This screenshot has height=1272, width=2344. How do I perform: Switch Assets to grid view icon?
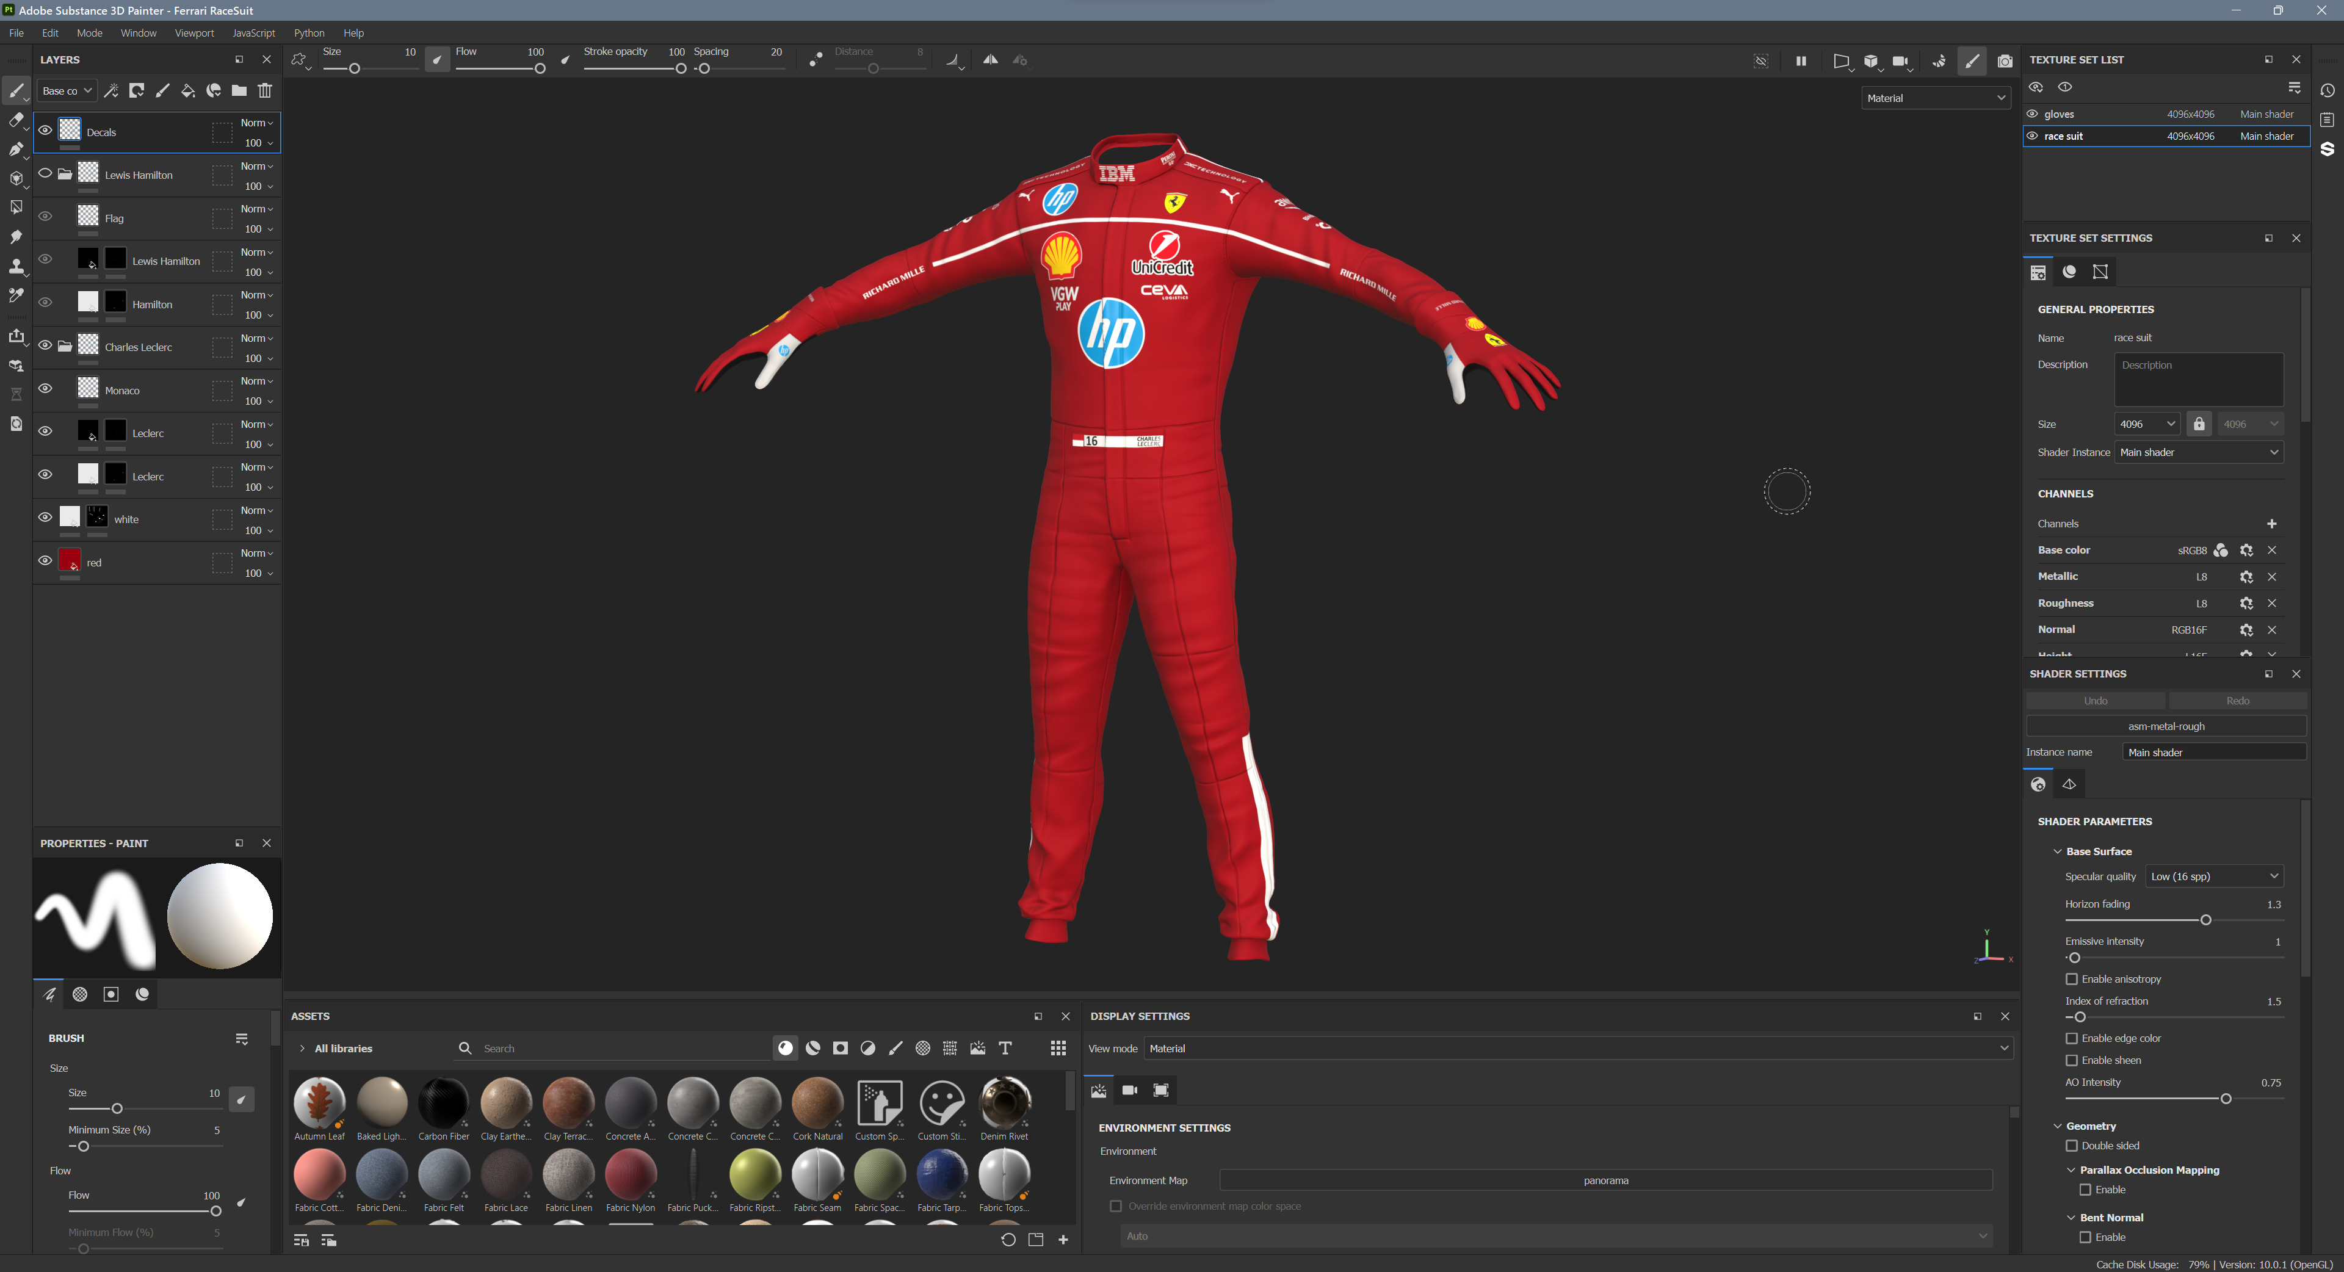[x=1058, y=1048]
